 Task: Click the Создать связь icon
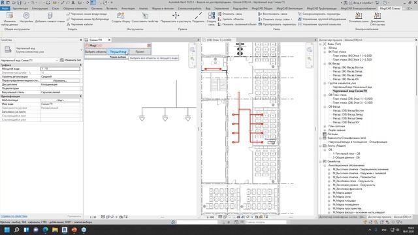tap(212, 19)
